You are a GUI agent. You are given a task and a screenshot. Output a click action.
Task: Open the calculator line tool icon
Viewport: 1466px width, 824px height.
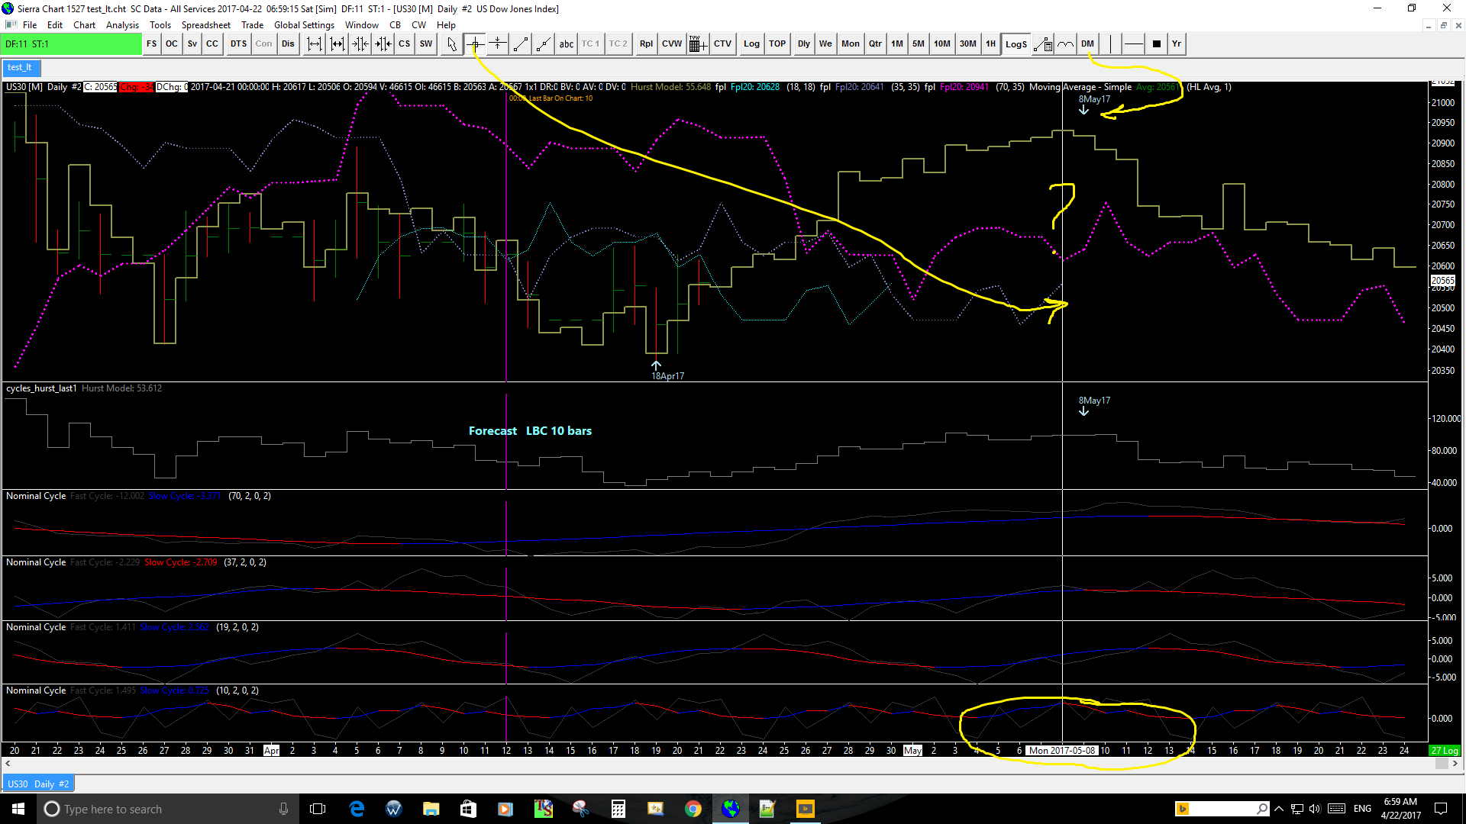[x=1043, y=44]
